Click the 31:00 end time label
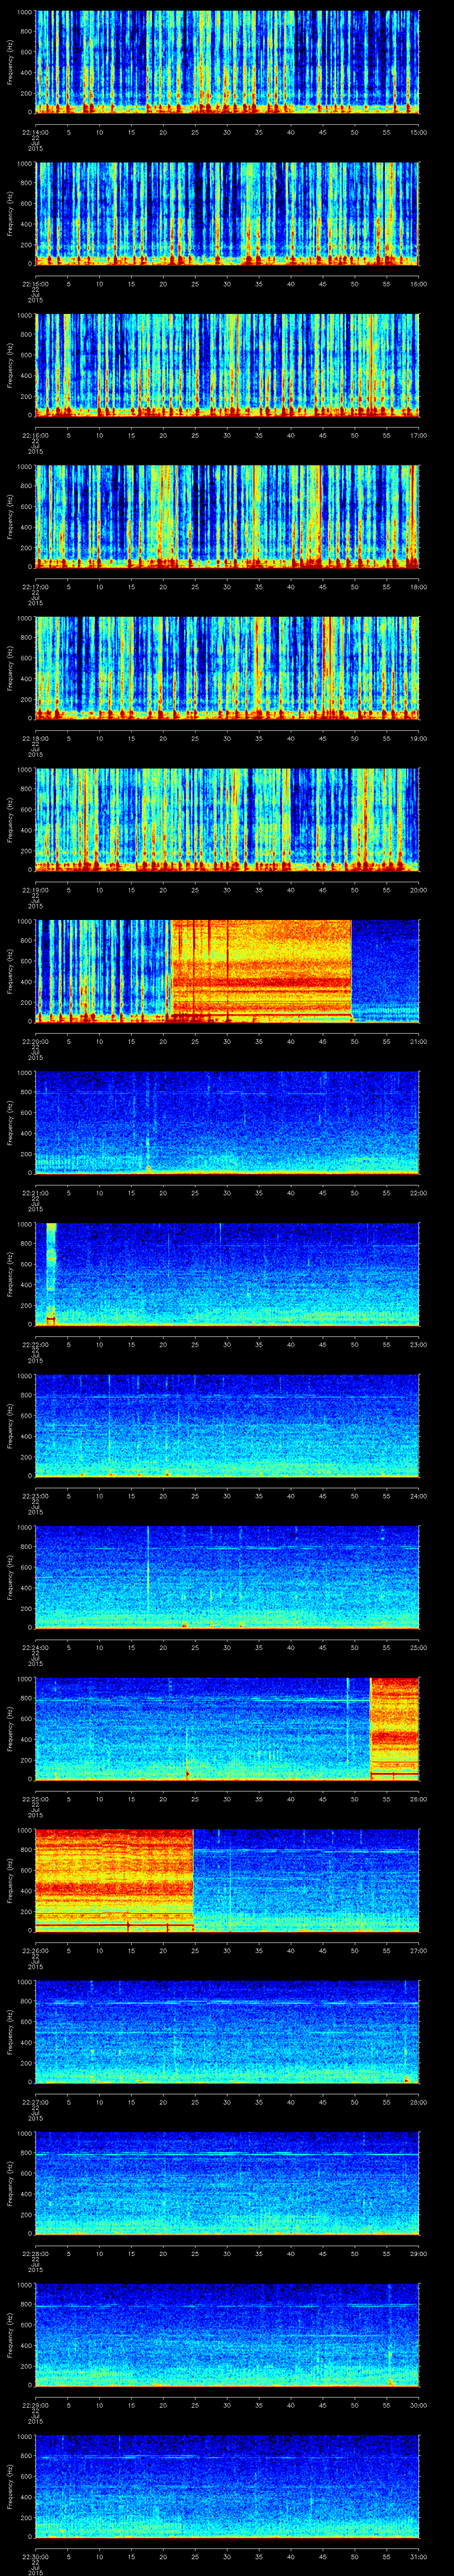The width and height of the screenshot is (454, 2576). (418, 2555)
